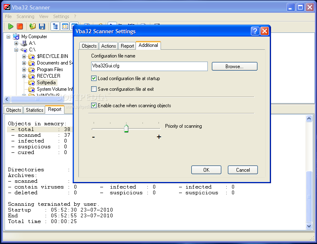Click the configuration file name field

[149, 66]
